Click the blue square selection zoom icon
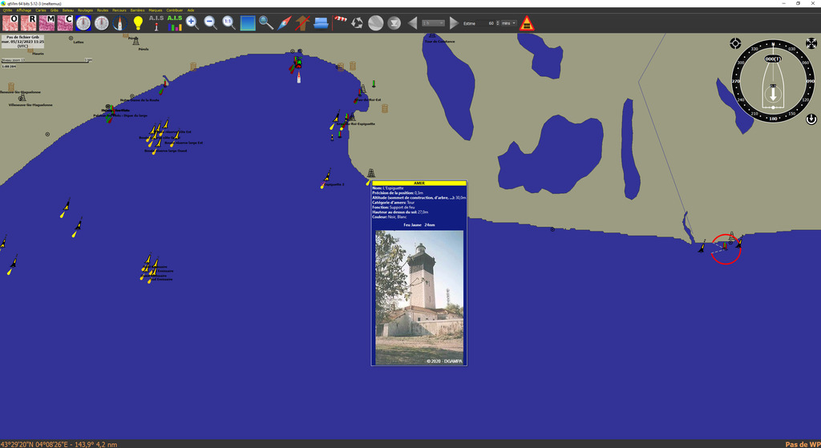821x448 pixels. pos(248,23)
